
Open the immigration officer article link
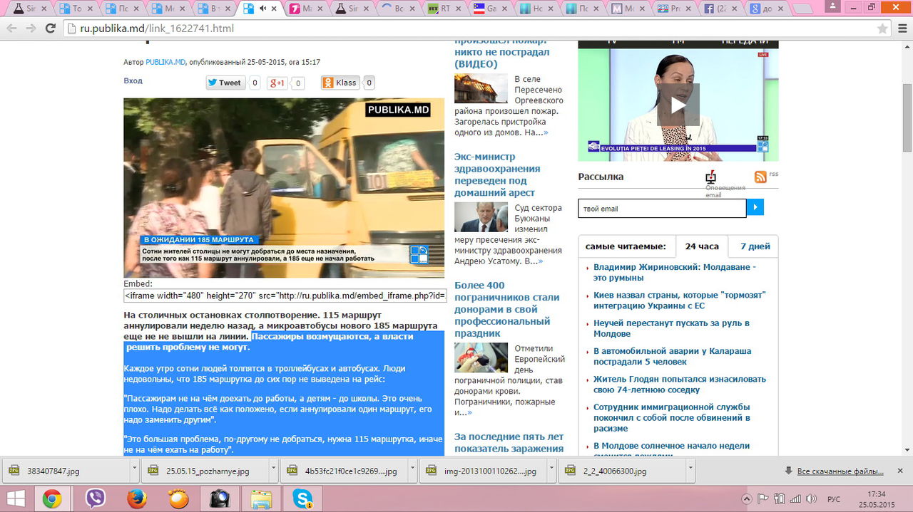click(672, 418)
